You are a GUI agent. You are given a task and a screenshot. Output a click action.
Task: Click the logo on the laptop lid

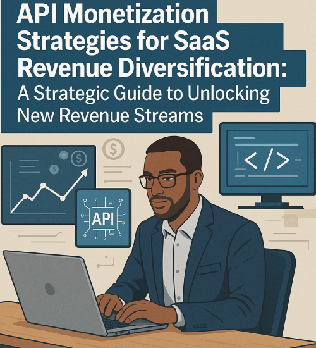[x=50, y=289]
